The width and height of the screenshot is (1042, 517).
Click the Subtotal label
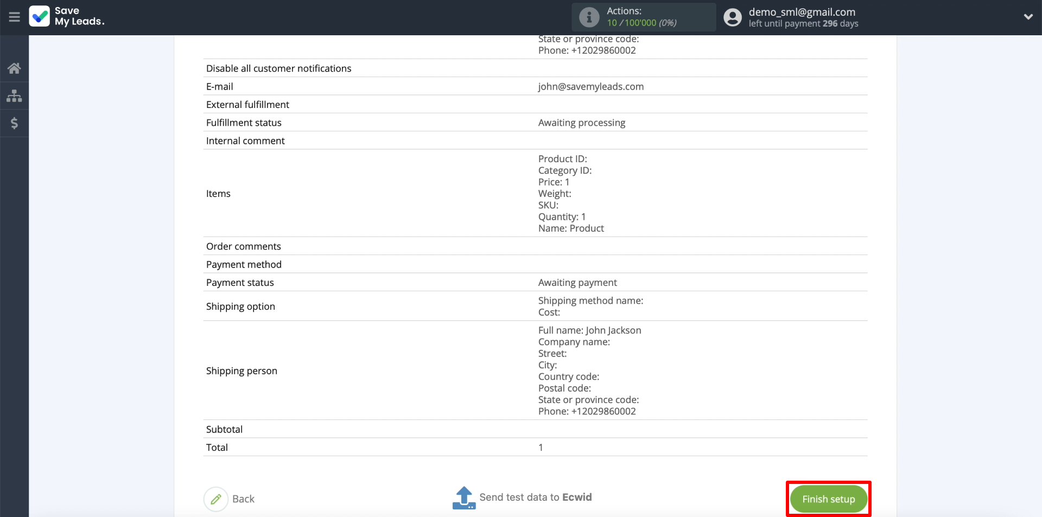(x=224, y=430)
